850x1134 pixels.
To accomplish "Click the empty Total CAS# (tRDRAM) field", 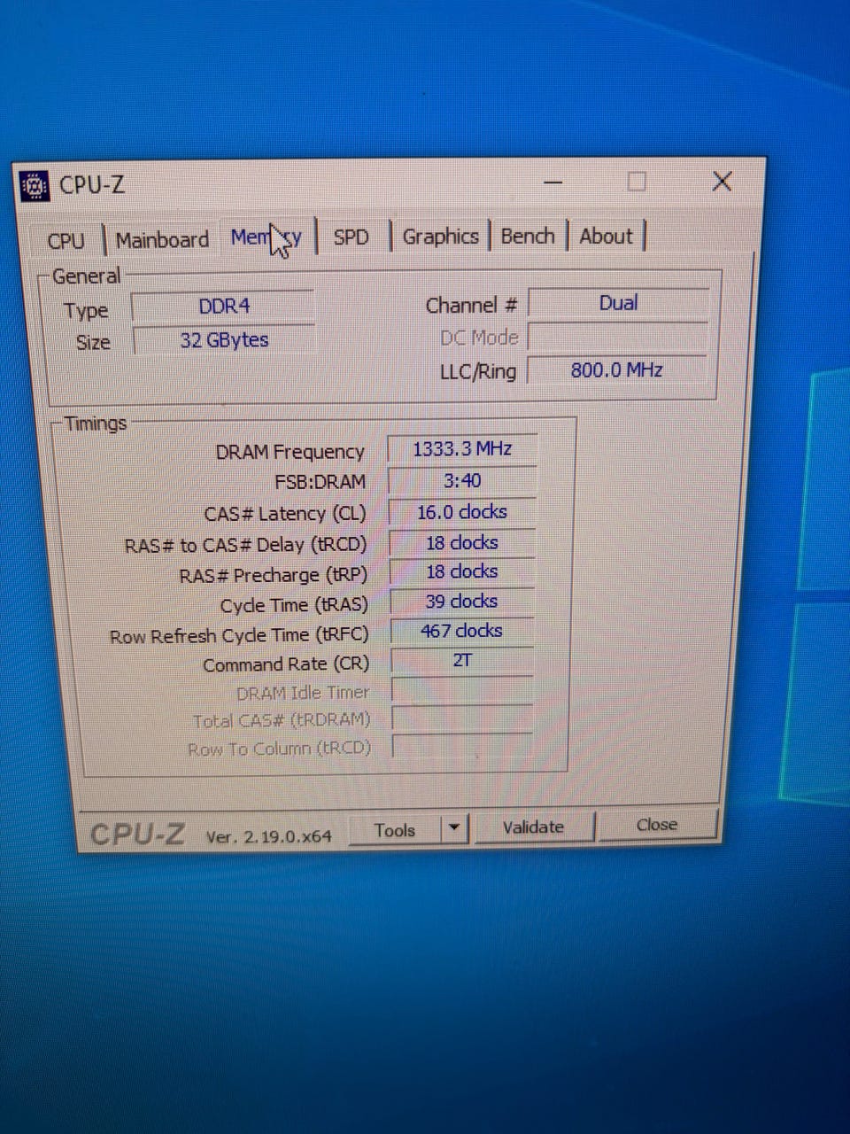I will click(462, 718).
